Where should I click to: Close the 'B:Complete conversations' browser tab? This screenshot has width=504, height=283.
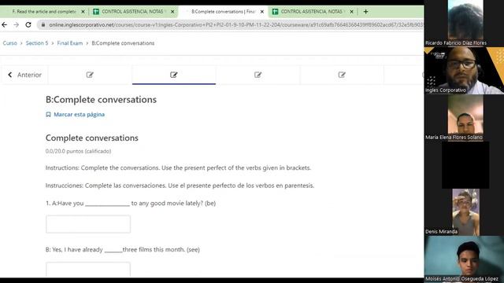(262, 12)
